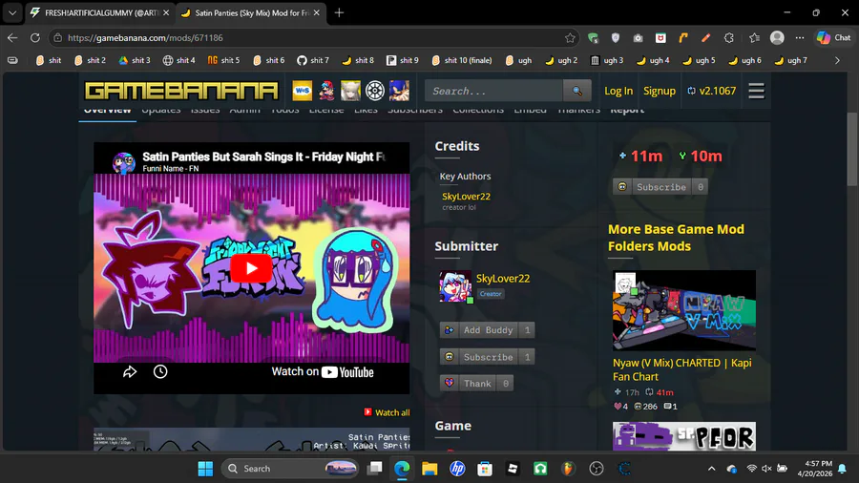Show hidden system tray icons

(711, 469)
